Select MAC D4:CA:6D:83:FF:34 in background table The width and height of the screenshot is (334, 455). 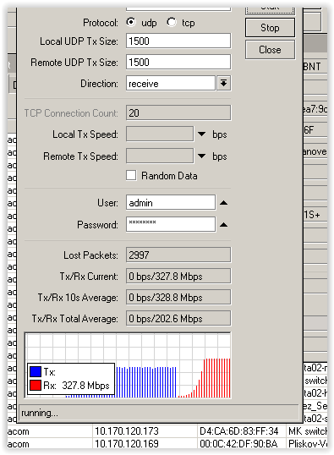(242, 431)
